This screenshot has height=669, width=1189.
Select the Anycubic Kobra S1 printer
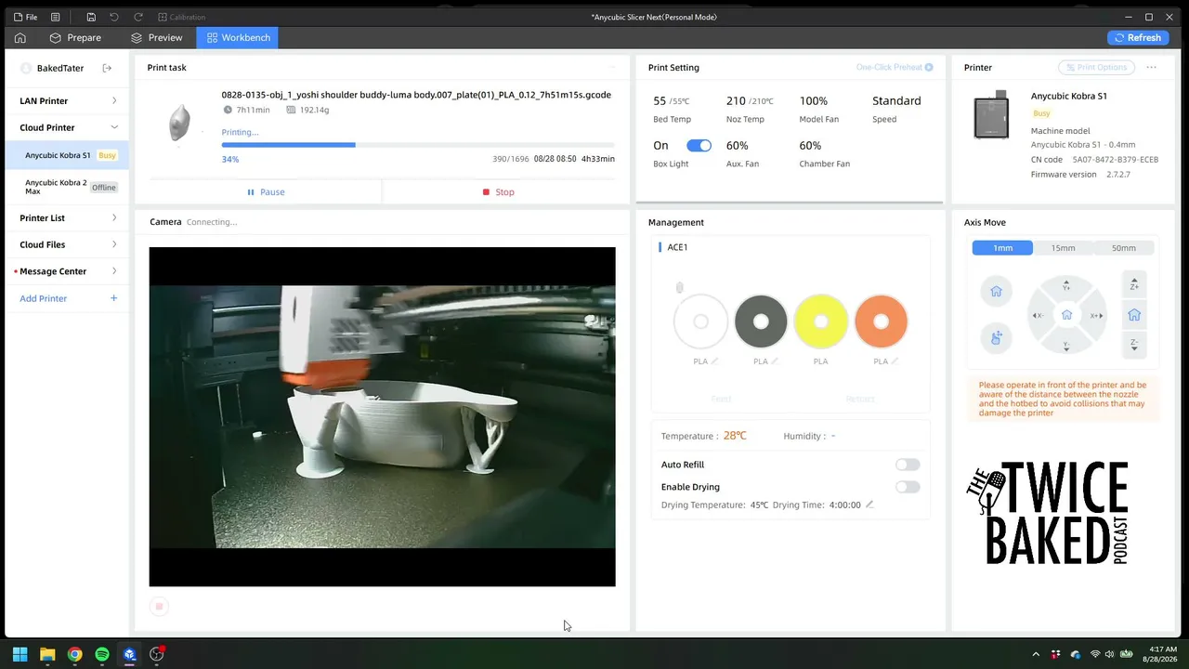67,155
